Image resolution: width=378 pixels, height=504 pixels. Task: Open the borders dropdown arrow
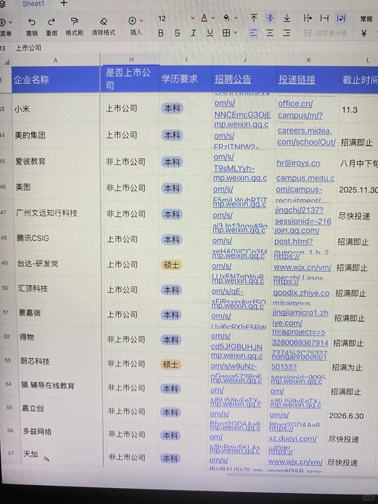tap(236, 33)
